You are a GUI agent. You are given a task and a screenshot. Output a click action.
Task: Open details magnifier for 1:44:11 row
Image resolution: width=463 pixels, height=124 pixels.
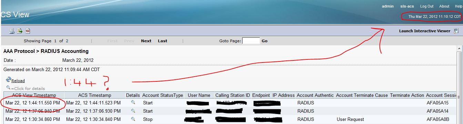click(133, 102)
